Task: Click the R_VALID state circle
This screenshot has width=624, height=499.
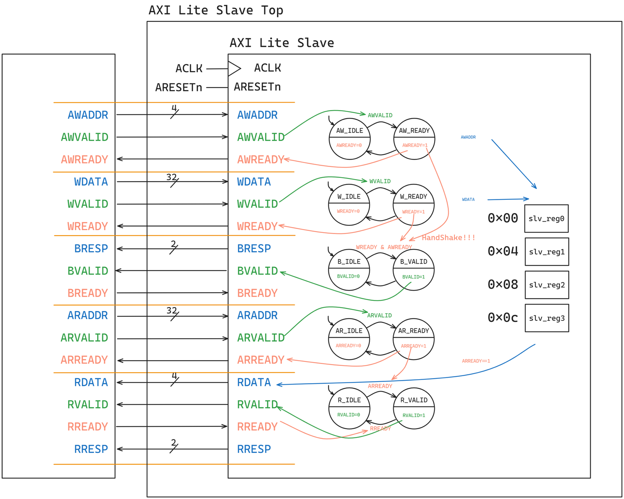Action: (x=414, y=408)
